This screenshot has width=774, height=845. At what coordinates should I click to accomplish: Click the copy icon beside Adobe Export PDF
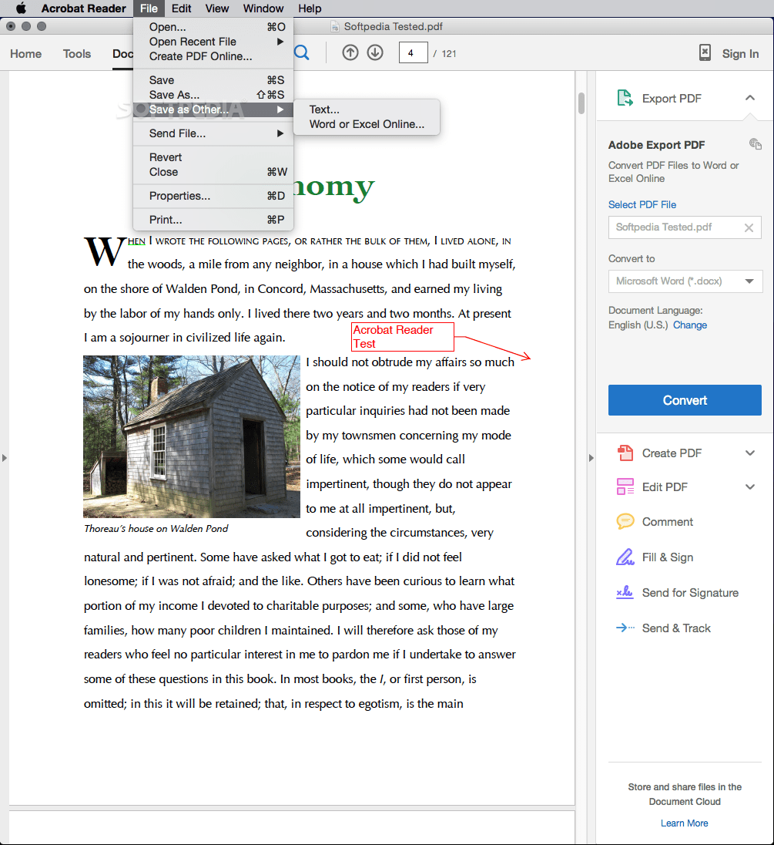[756, 144]
